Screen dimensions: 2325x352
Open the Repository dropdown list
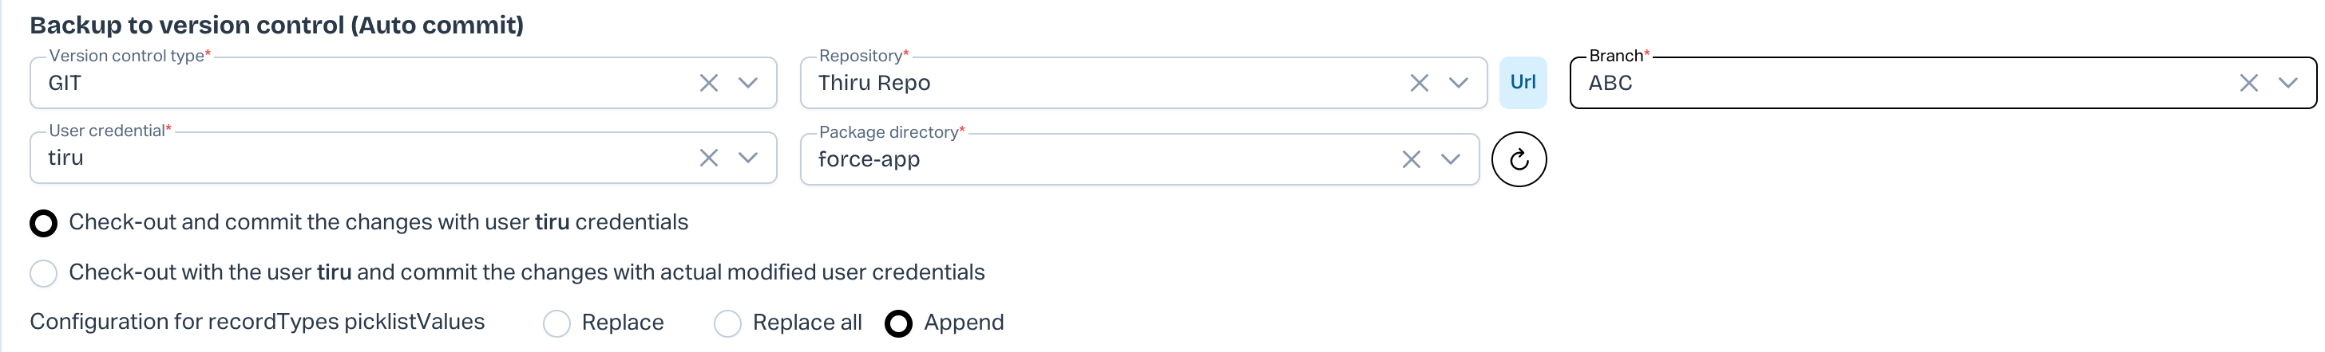(x=1459, y=84)
